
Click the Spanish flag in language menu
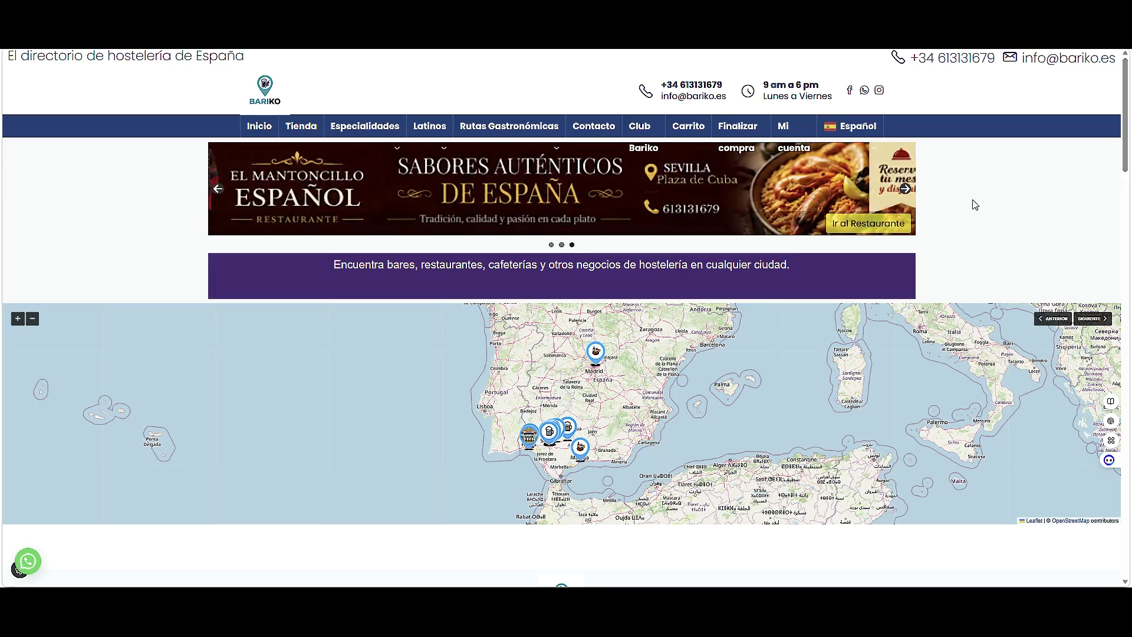pyautogui.click(x=830, y=126)
